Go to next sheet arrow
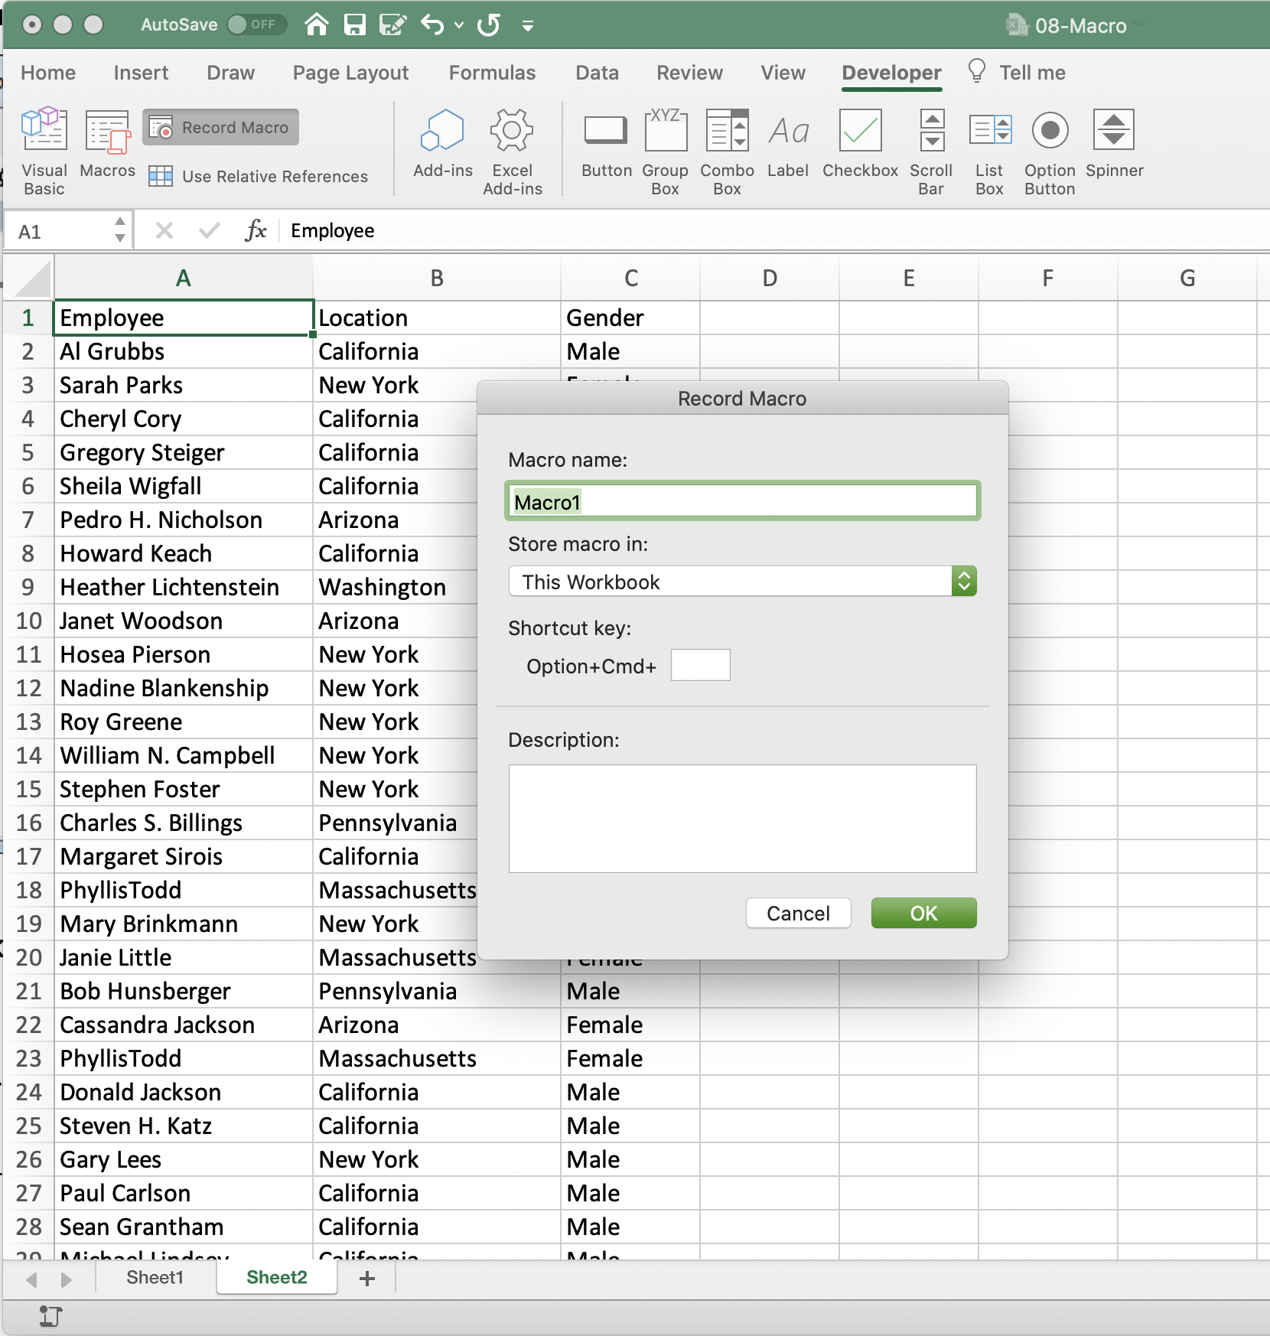The image size is (1270, 1336). tap(66, 1279)
